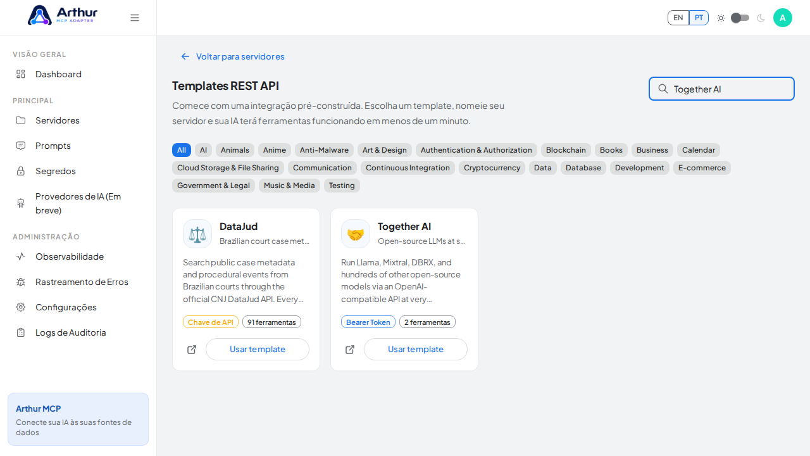Pick the Government & Legal filter
810x456 pixels.
click(213, 186)
